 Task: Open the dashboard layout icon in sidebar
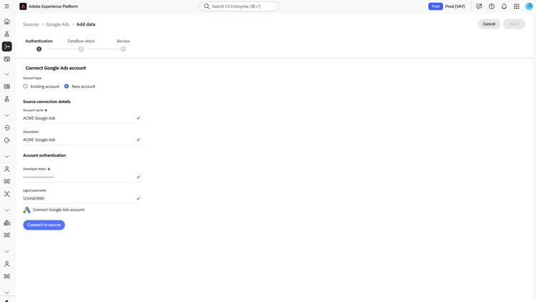click(7, 59)
